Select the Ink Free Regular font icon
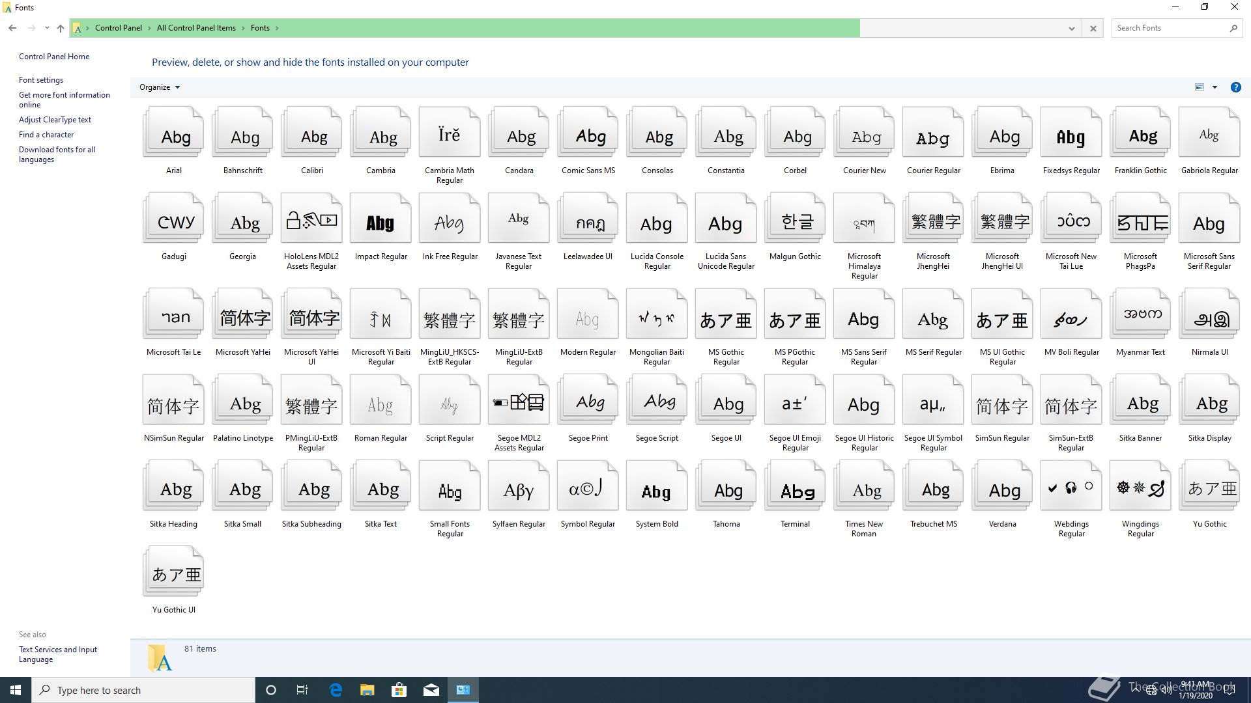The height and width of the screenshot is (703, 1251). (450, 219)
